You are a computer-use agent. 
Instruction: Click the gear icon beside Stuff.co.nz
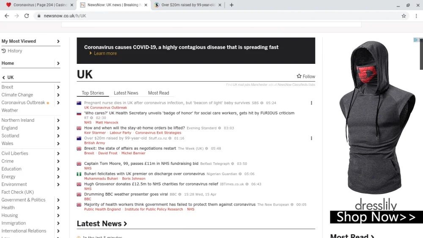coord(170,138)
